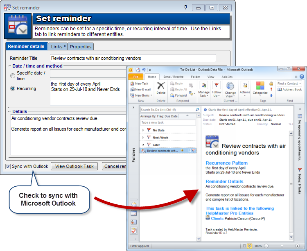Viewport: 307px width, 251px height.
Task: Click the Outlook Help question mark icon
Action: [302, 77]
